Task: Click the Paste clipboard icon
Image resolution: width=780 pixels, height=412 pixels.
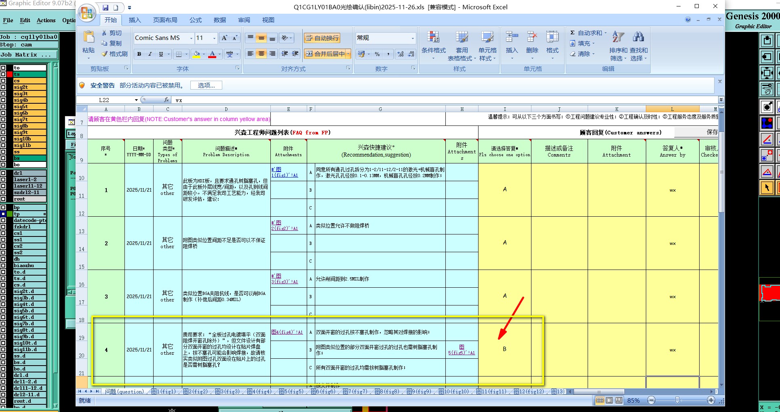Action: (89, 37)
